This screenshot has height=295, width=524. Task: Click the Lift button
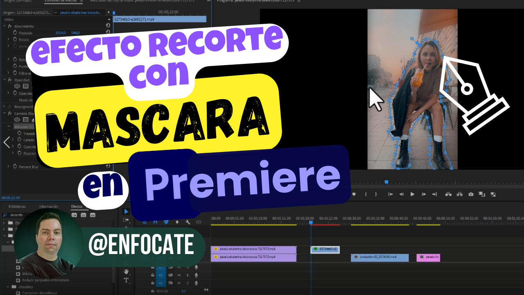point(449,194)
